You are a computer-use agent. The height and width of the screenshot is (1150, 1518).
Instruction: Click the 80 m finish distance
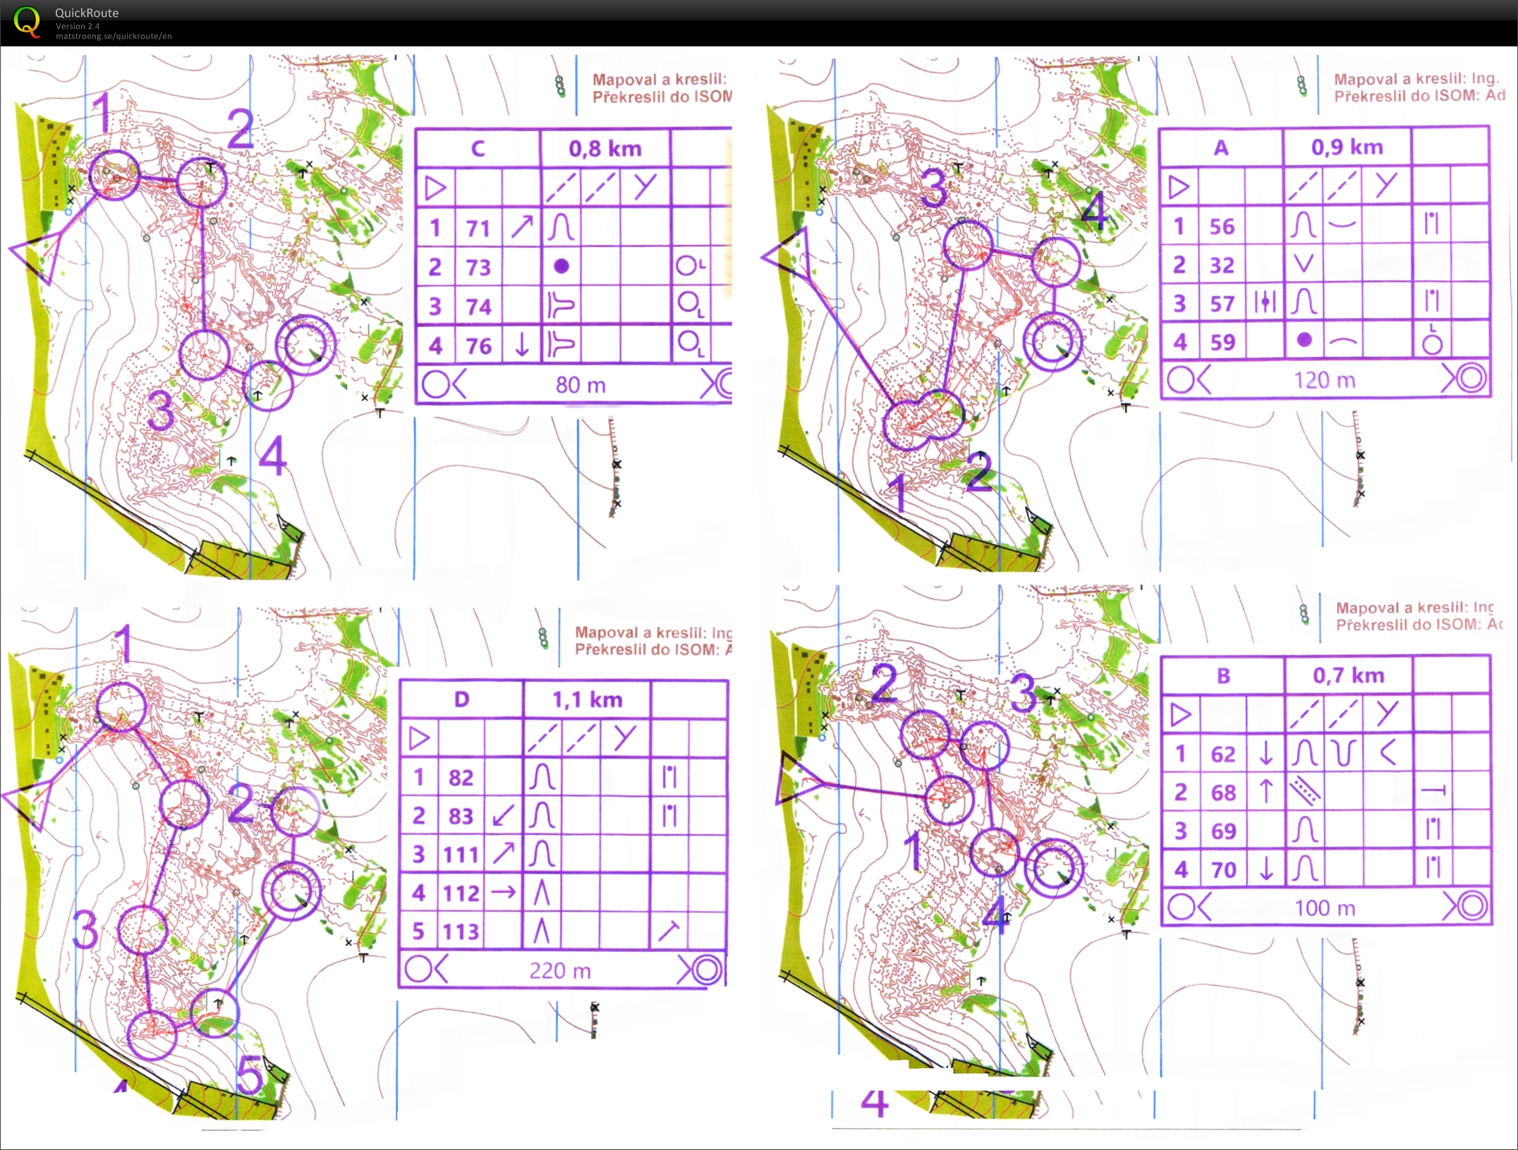[x=581, y=385]
